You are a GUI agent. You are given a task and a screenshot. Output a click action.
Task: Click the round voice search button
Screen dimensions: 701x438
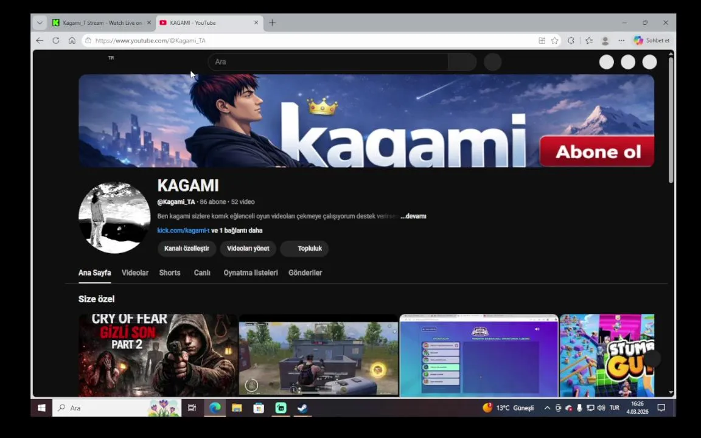point(493,62)
